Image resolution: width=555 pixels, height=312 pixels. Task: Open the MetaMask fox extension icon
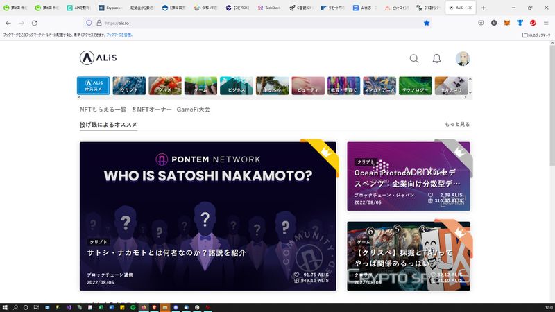tap(506, 23)
